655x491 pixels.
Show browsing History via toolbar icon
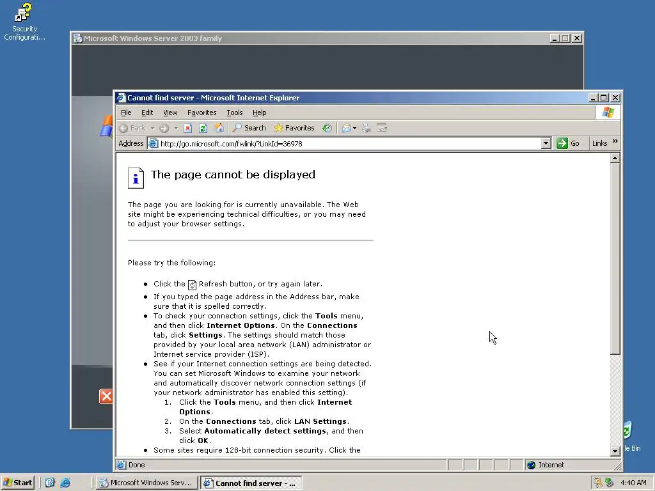pyautogui.click(x=327, y=128)
